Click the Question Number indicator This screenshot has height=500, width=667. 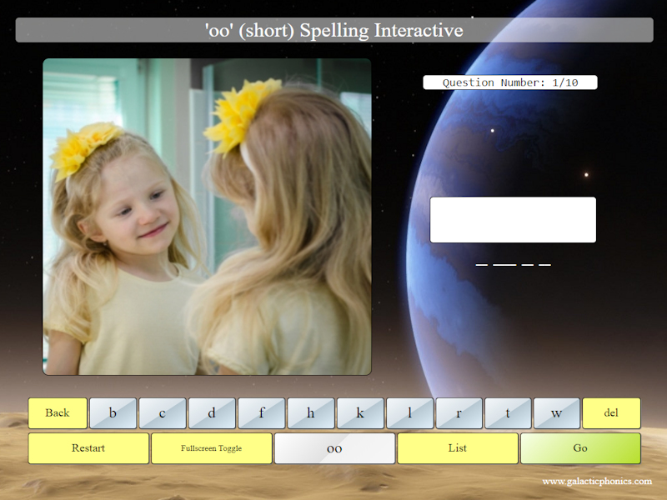(x=511, y=82)
